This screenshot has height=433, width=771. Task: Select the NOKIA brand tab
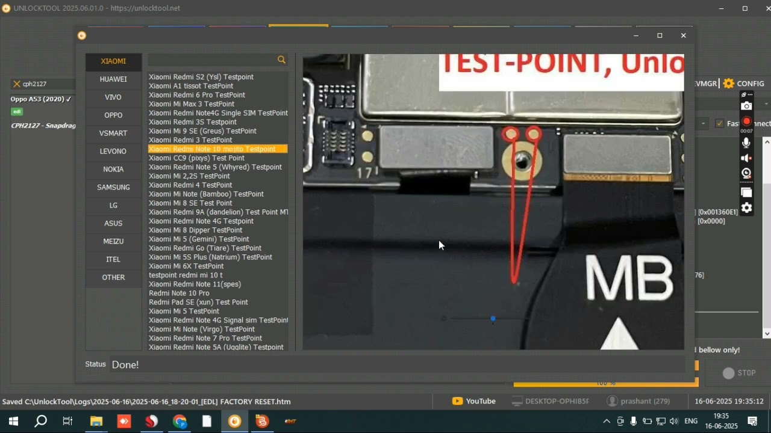tap(113, 170)
